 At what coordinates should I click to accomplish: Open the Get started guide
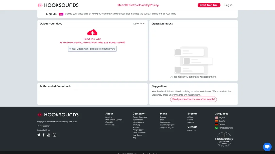click(x=139, y=23)
